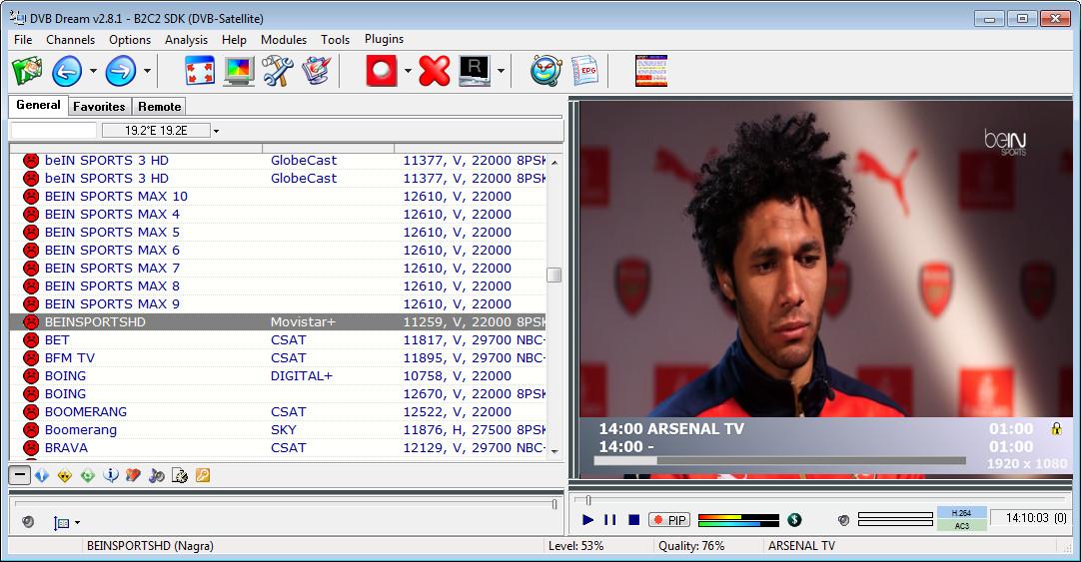Open options via hammer and wrench icon
Image resolution: width=1081 pixels, height=562 pixels.
click(277, 70)
